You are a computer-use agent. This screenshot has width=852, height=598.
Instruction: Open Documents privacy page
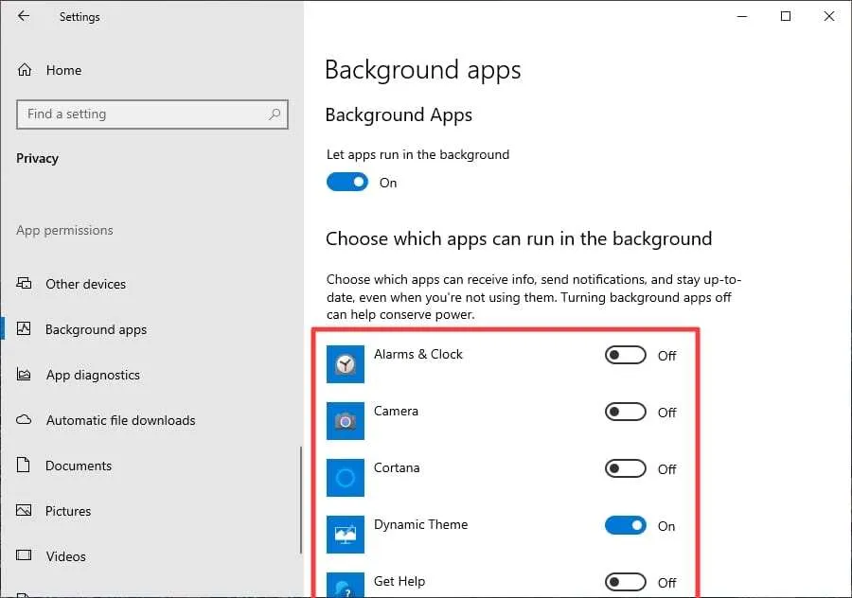click(79, 466)
